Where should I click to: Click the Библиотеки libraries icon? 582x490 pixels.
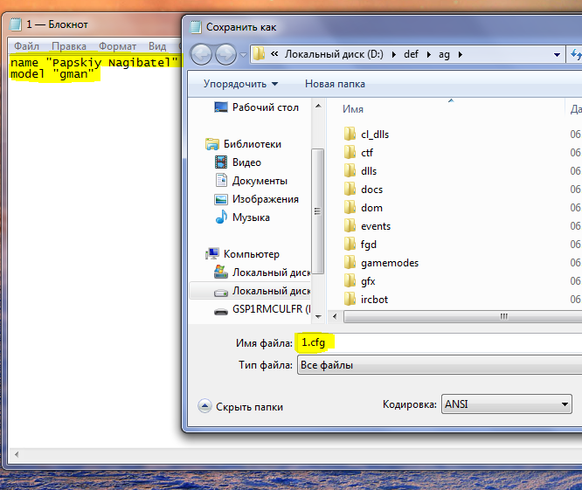(212, 144)
